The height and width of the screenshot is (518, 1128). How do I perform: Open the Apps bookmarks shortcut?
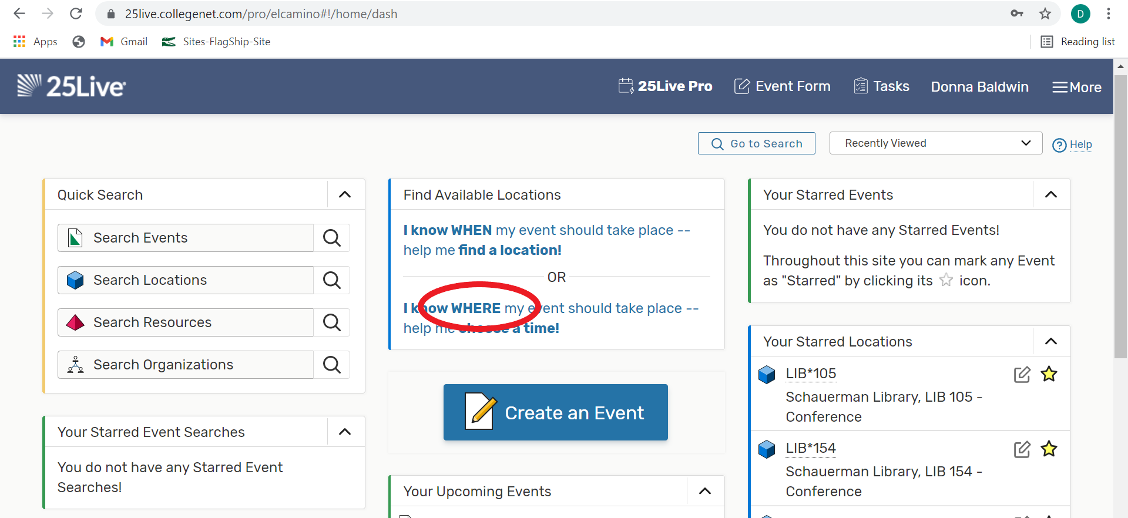tap(35, 42)
